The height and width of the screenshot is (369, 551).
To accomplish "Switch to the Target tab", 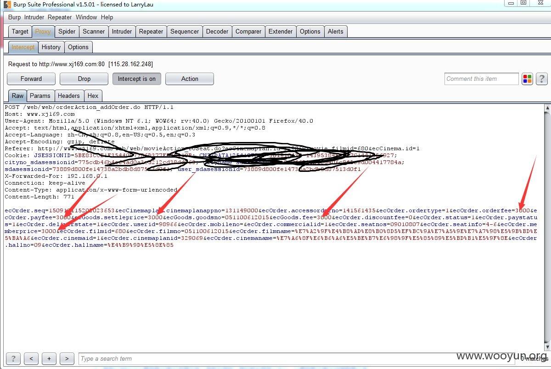I will [x=20, y=31].
